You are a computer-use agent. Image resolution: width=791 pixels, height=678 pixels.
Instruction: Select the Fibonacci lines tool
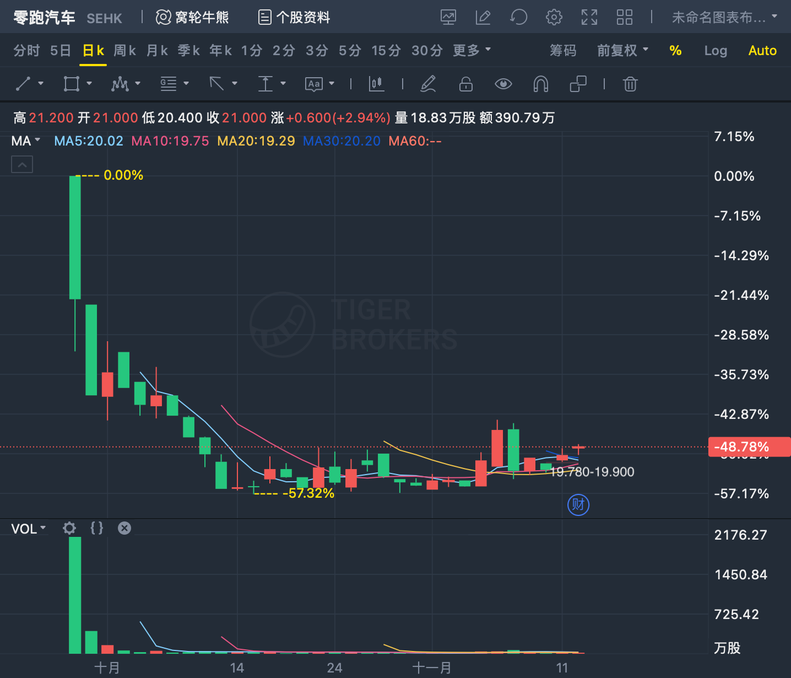coord(169,84)
